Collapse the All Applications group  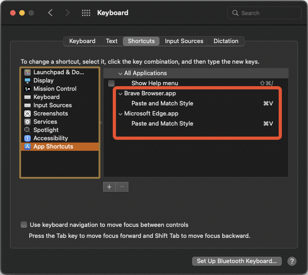coord(120,74)
